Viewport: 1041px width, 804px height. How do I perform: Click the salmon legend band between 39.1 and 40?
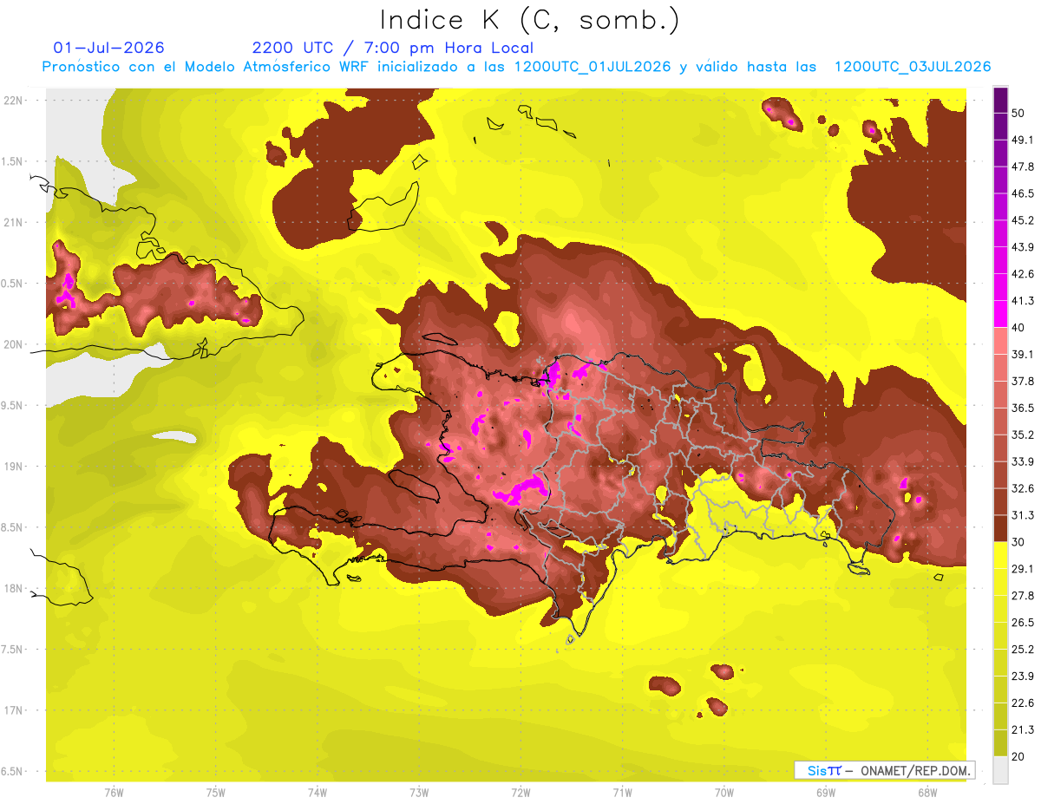(x=1000, y=341)
